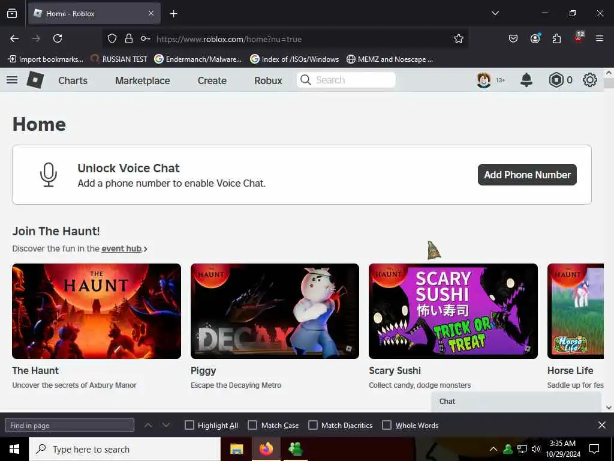Click the Roblox search input field
614x461 pixels.
[x=346, y=80]
